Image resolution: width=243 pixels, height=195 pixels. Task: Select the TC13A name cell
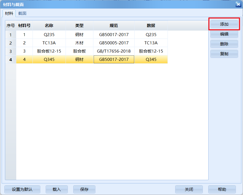click(x=49, y=43)
